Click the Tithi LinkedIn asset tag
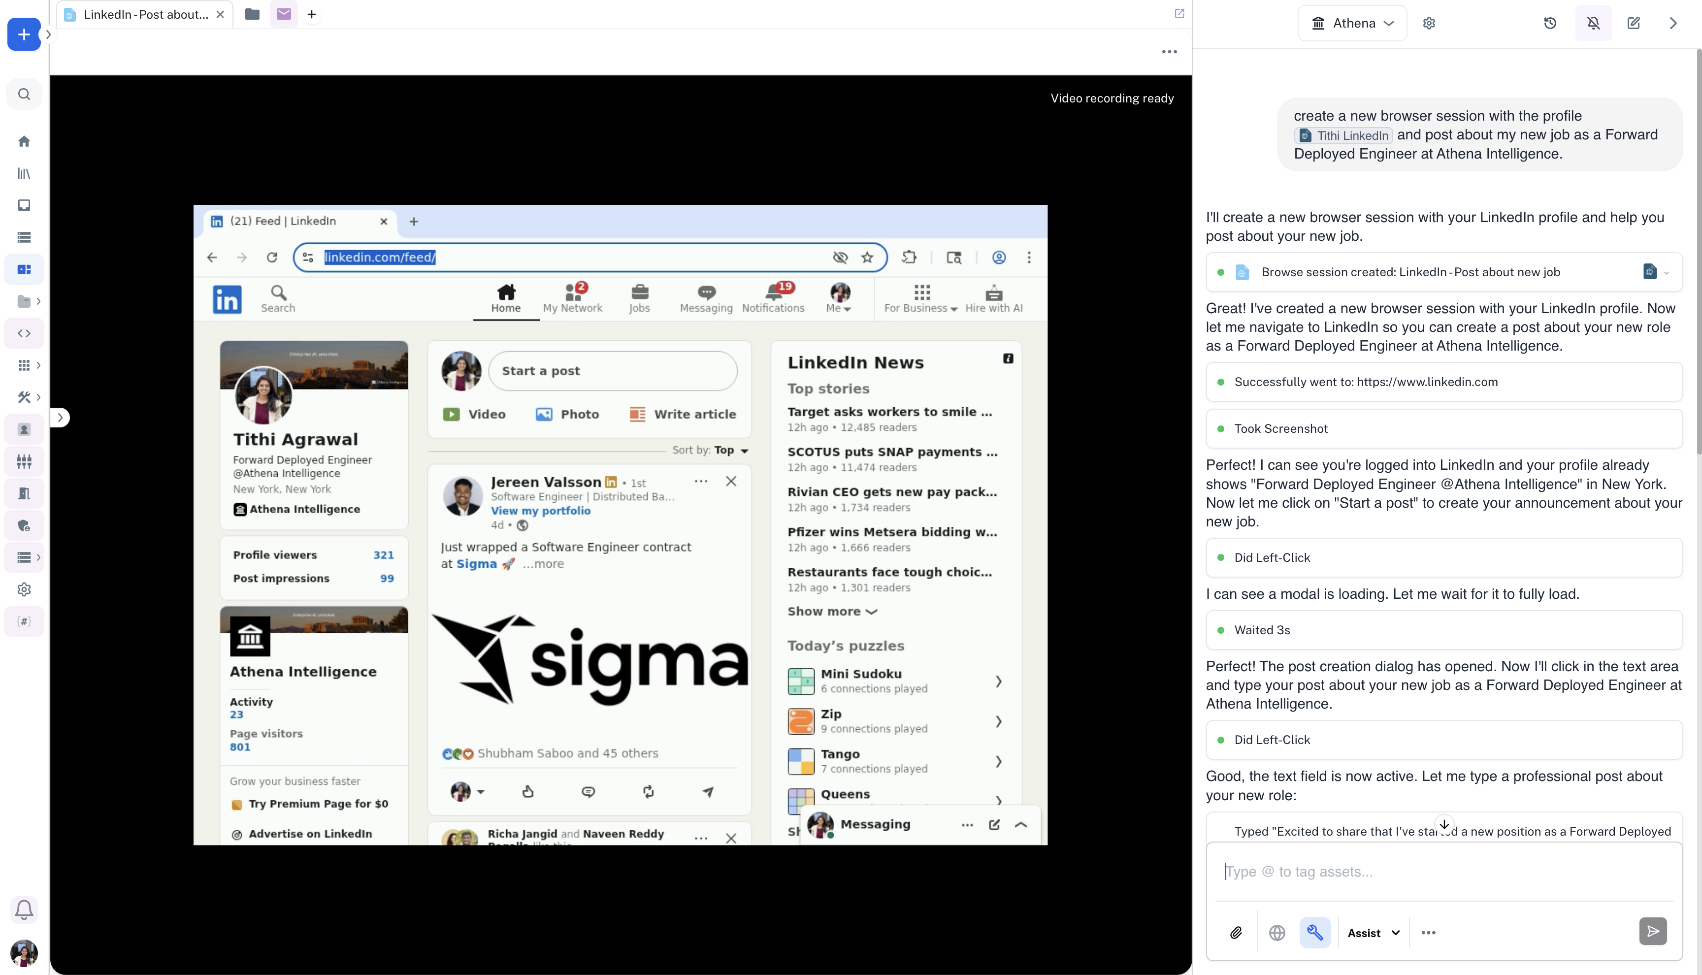1702x975 pixels. pos(1344,135)
